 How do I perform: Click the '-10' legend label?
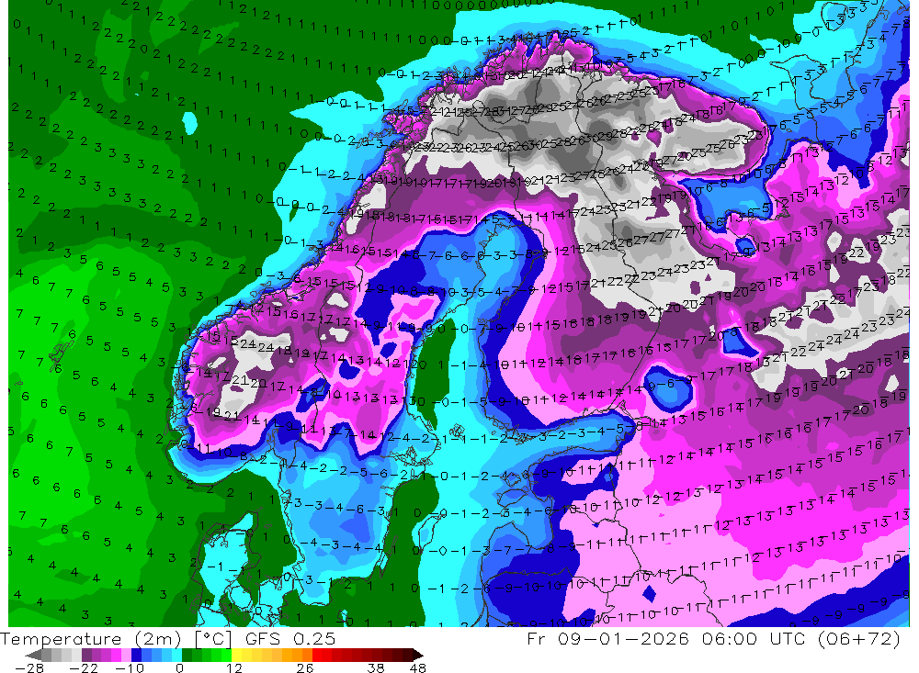(x=130, y=667)
